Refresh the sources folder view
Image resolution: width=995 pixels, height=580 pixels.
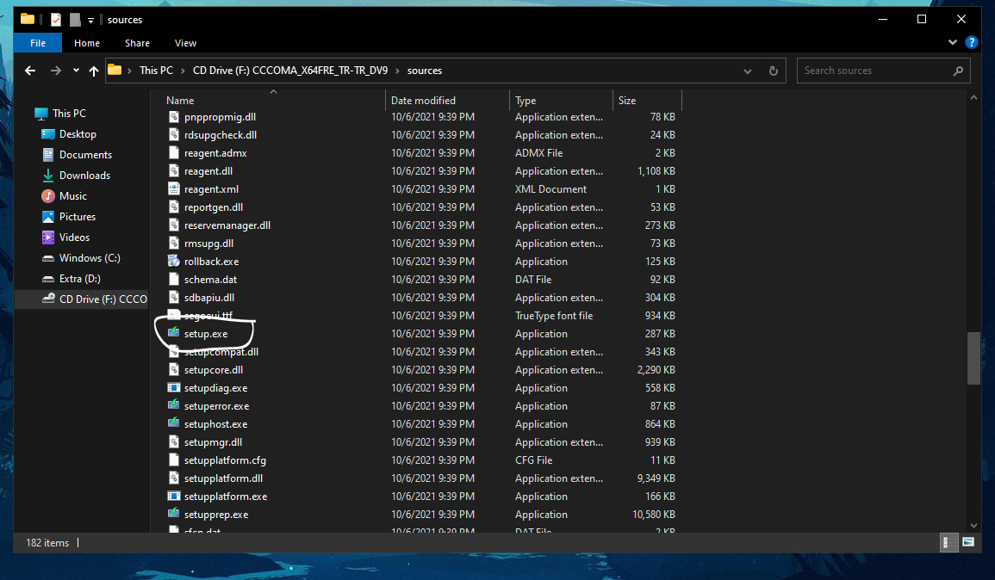coord(773,71)
